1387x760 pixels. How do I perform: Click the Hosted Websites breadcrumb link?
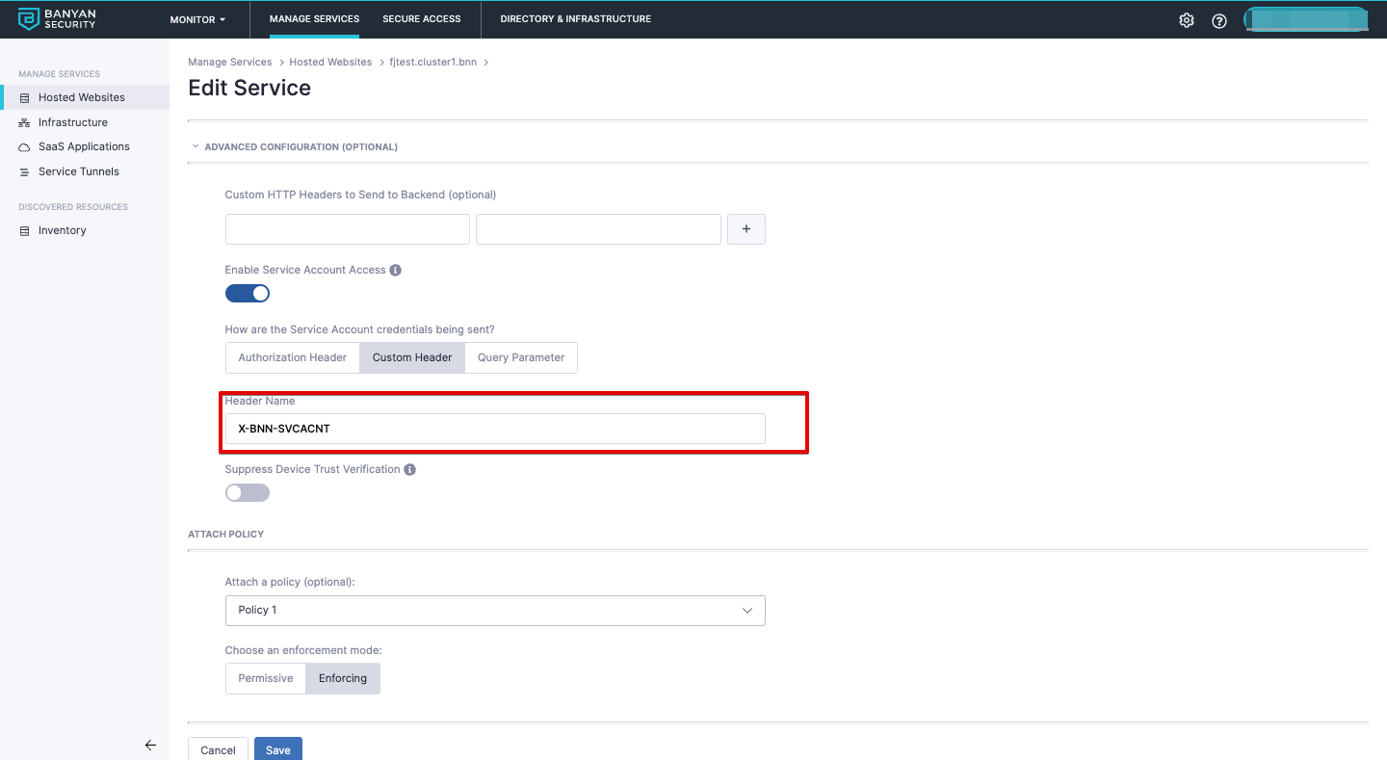pos(330,62)
